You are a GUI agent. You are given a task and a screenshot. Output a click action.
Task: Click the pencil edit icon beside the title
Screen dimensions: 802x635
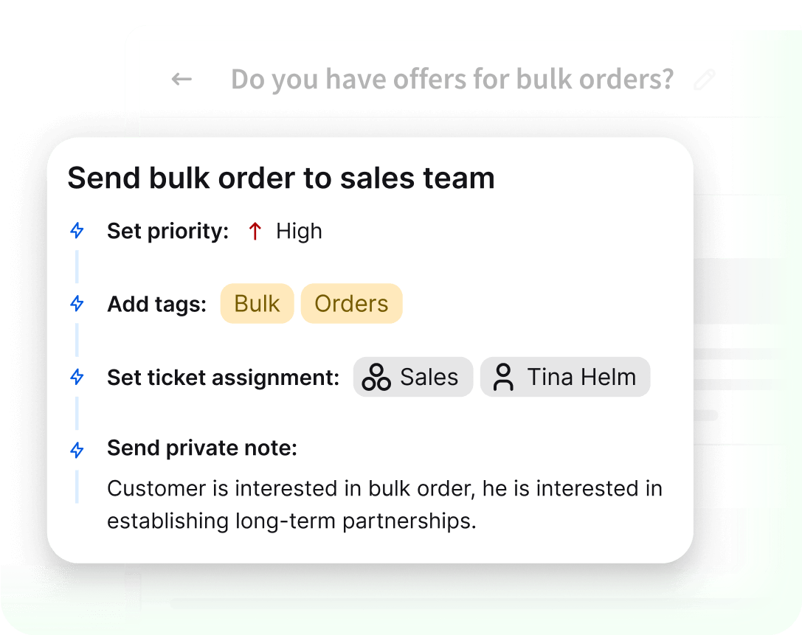coord(704,79)
